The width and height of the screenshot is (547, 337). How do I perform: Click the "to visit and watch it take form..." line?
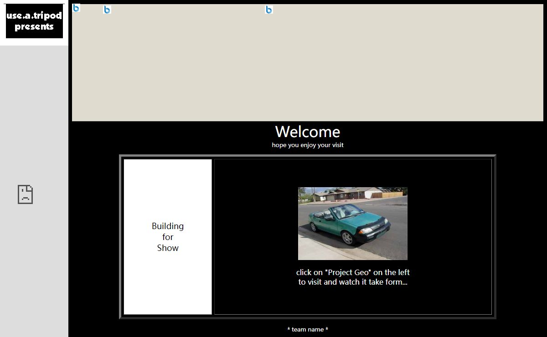point(353,282)
